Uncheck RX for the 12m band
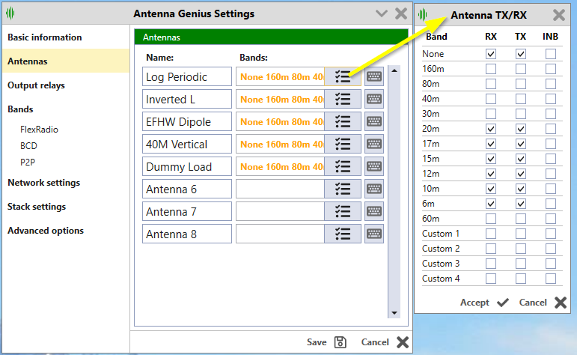The image size is (577, 355). pyautogui.click(x=490, y=174)
